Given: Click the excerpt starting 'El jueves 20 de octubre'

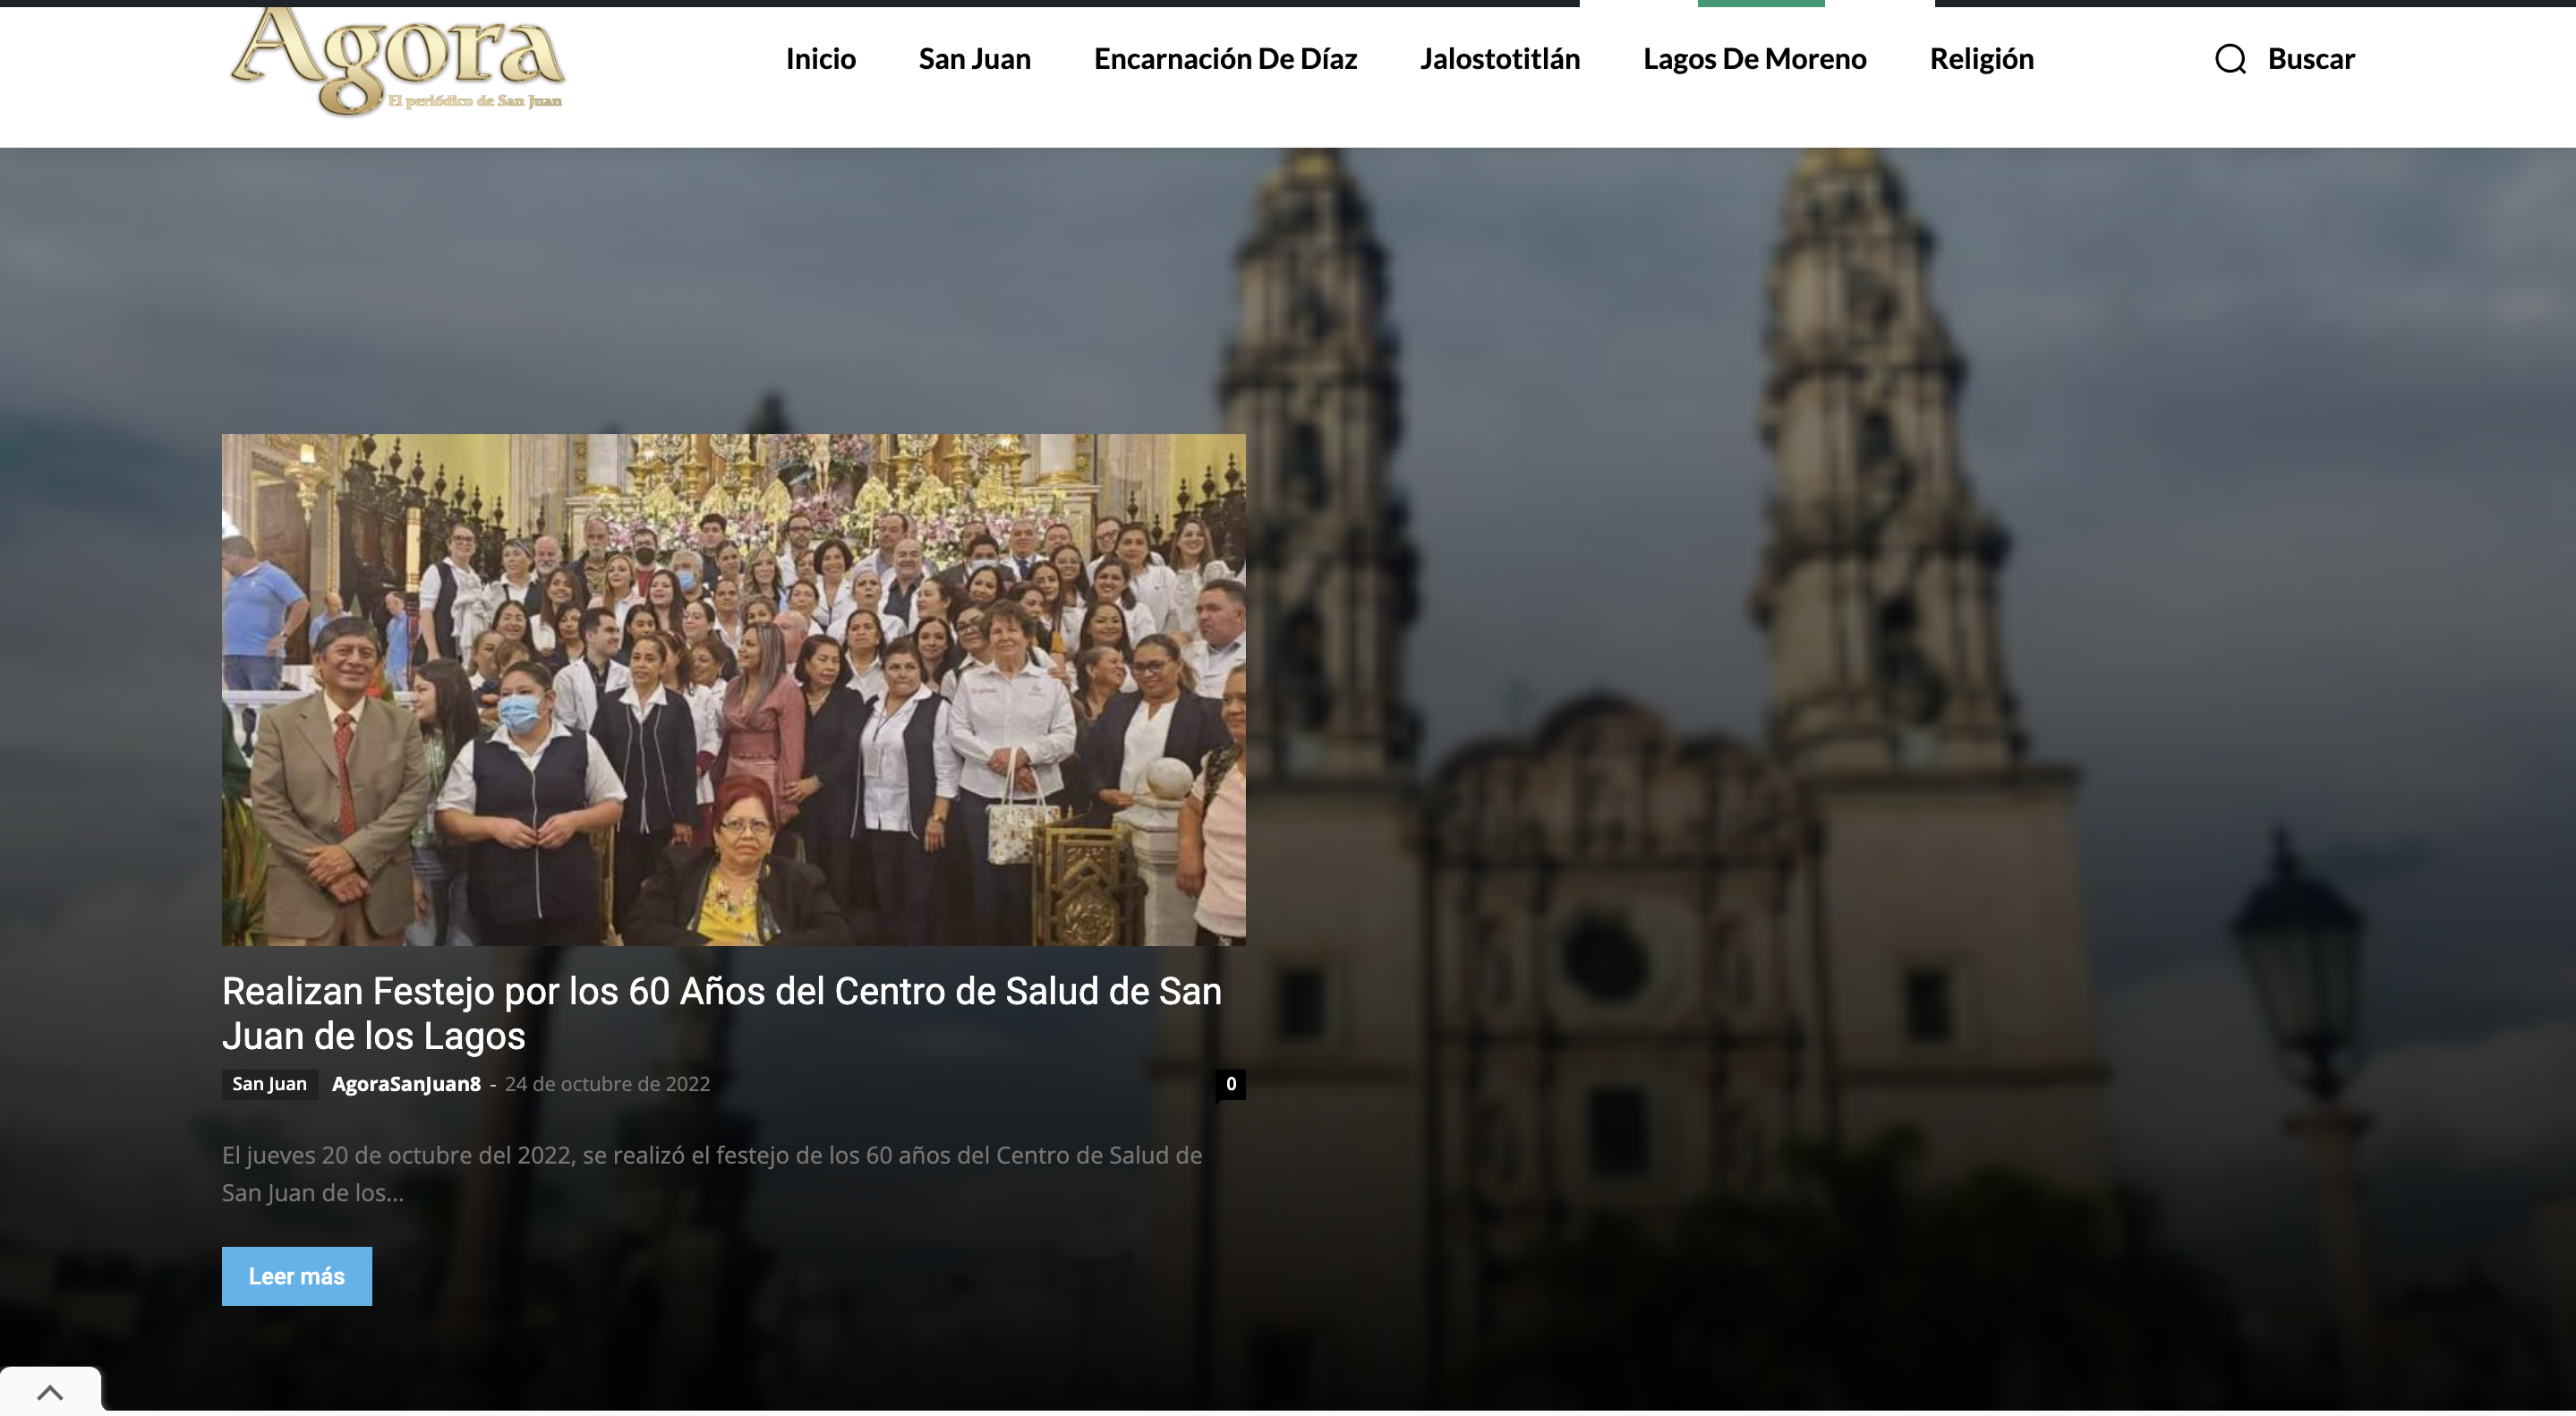Looking at the screenshot, I should (x=712, y=1174).
